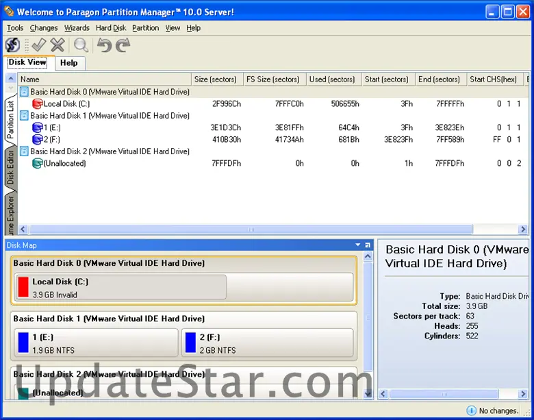This screenshot has width=534, height=420.
Task: Click the Paragon app icon in title bar
Action: (x=8, y=12)
